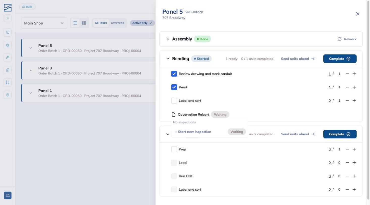
Task: Switch to grid view icon
Action: pyautogui.click(x=84, y=23)
